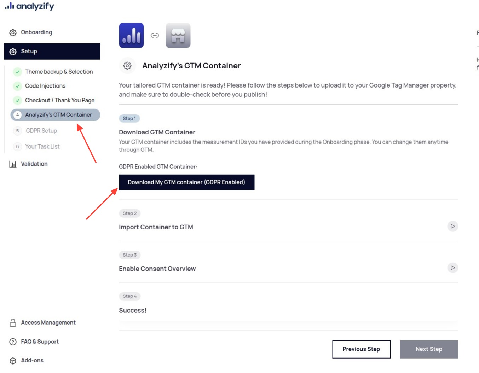Screen dimensions: 479x373
Task: Click the green checkmark beside Theme backup & Selection
Action: coord(18,72)
